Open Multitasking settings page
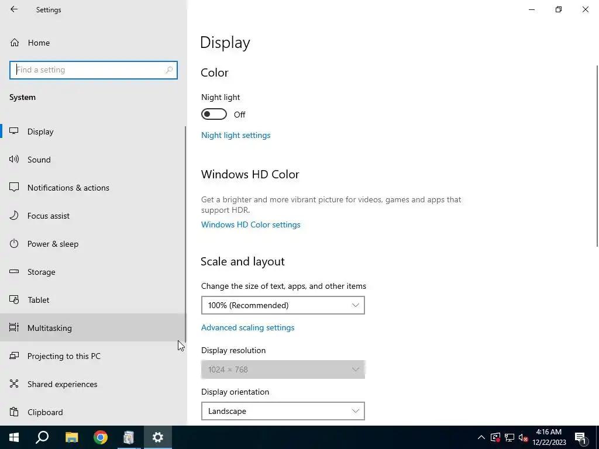Screen dimensions: 599x449 coord(93,327)
